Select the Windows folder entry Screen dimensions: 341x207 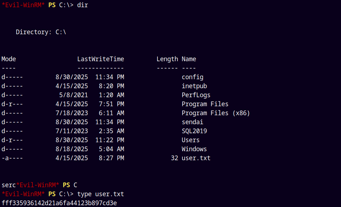click(194, 149)
